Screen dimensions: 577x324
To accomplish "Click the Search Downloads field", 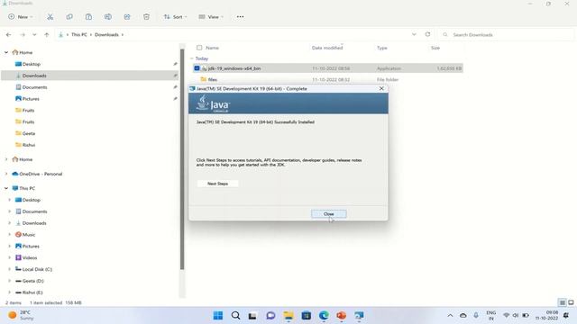I will point(506,34).
